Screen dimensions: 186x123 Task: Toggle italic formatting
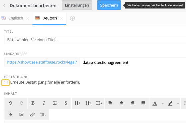(x=44, y=103)
